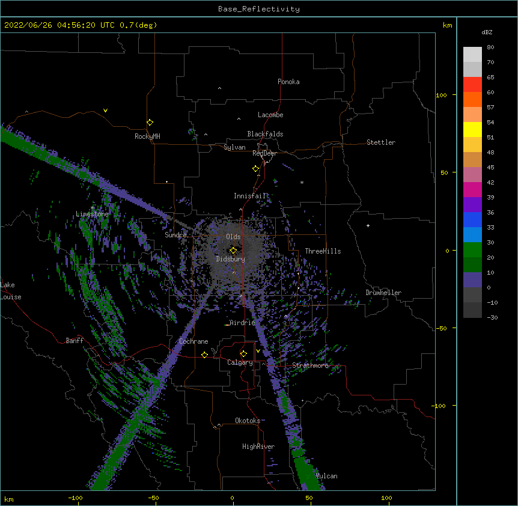
Task: Click the Stettler city label
Action: pyautogui.click(x=380, y=142)
